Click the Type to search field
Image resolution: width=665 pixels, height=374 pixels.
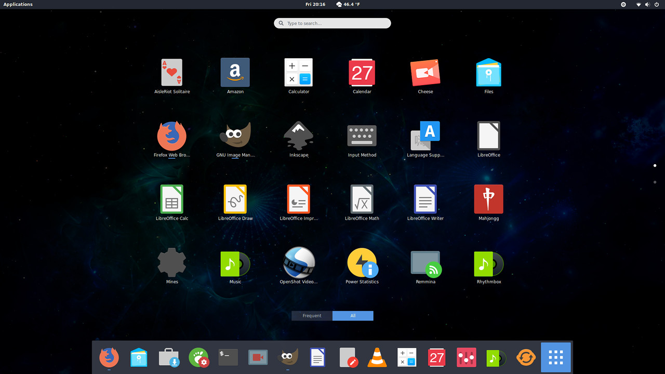[332, 23]
